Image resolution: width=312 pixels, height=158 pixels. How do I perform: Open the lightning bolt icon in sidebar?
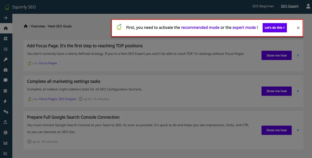[5, 101]
